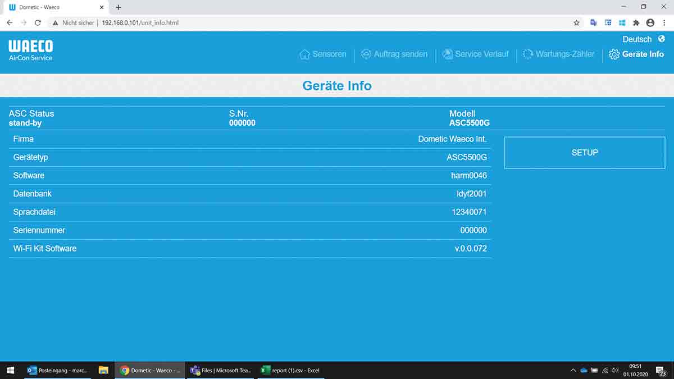Image resolution: width=674 pixels, height=379 pixels.
Task: Open the Wartungs-Zähler page
Action: point(558,54)
